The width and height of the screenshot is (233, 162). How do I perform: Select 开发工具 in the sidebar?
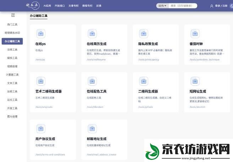coord(12,108)
